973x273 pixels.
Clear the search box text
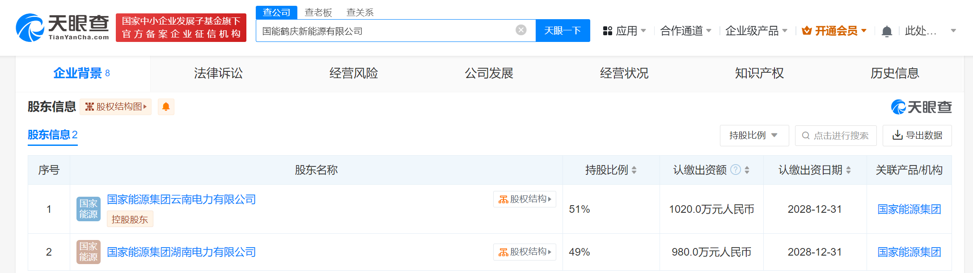click(x=521, y=30)
